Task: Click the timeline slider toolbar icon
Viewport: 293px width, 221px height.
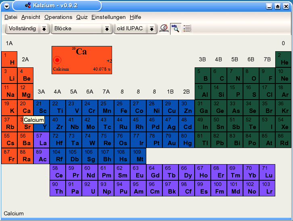Action: 164,28
